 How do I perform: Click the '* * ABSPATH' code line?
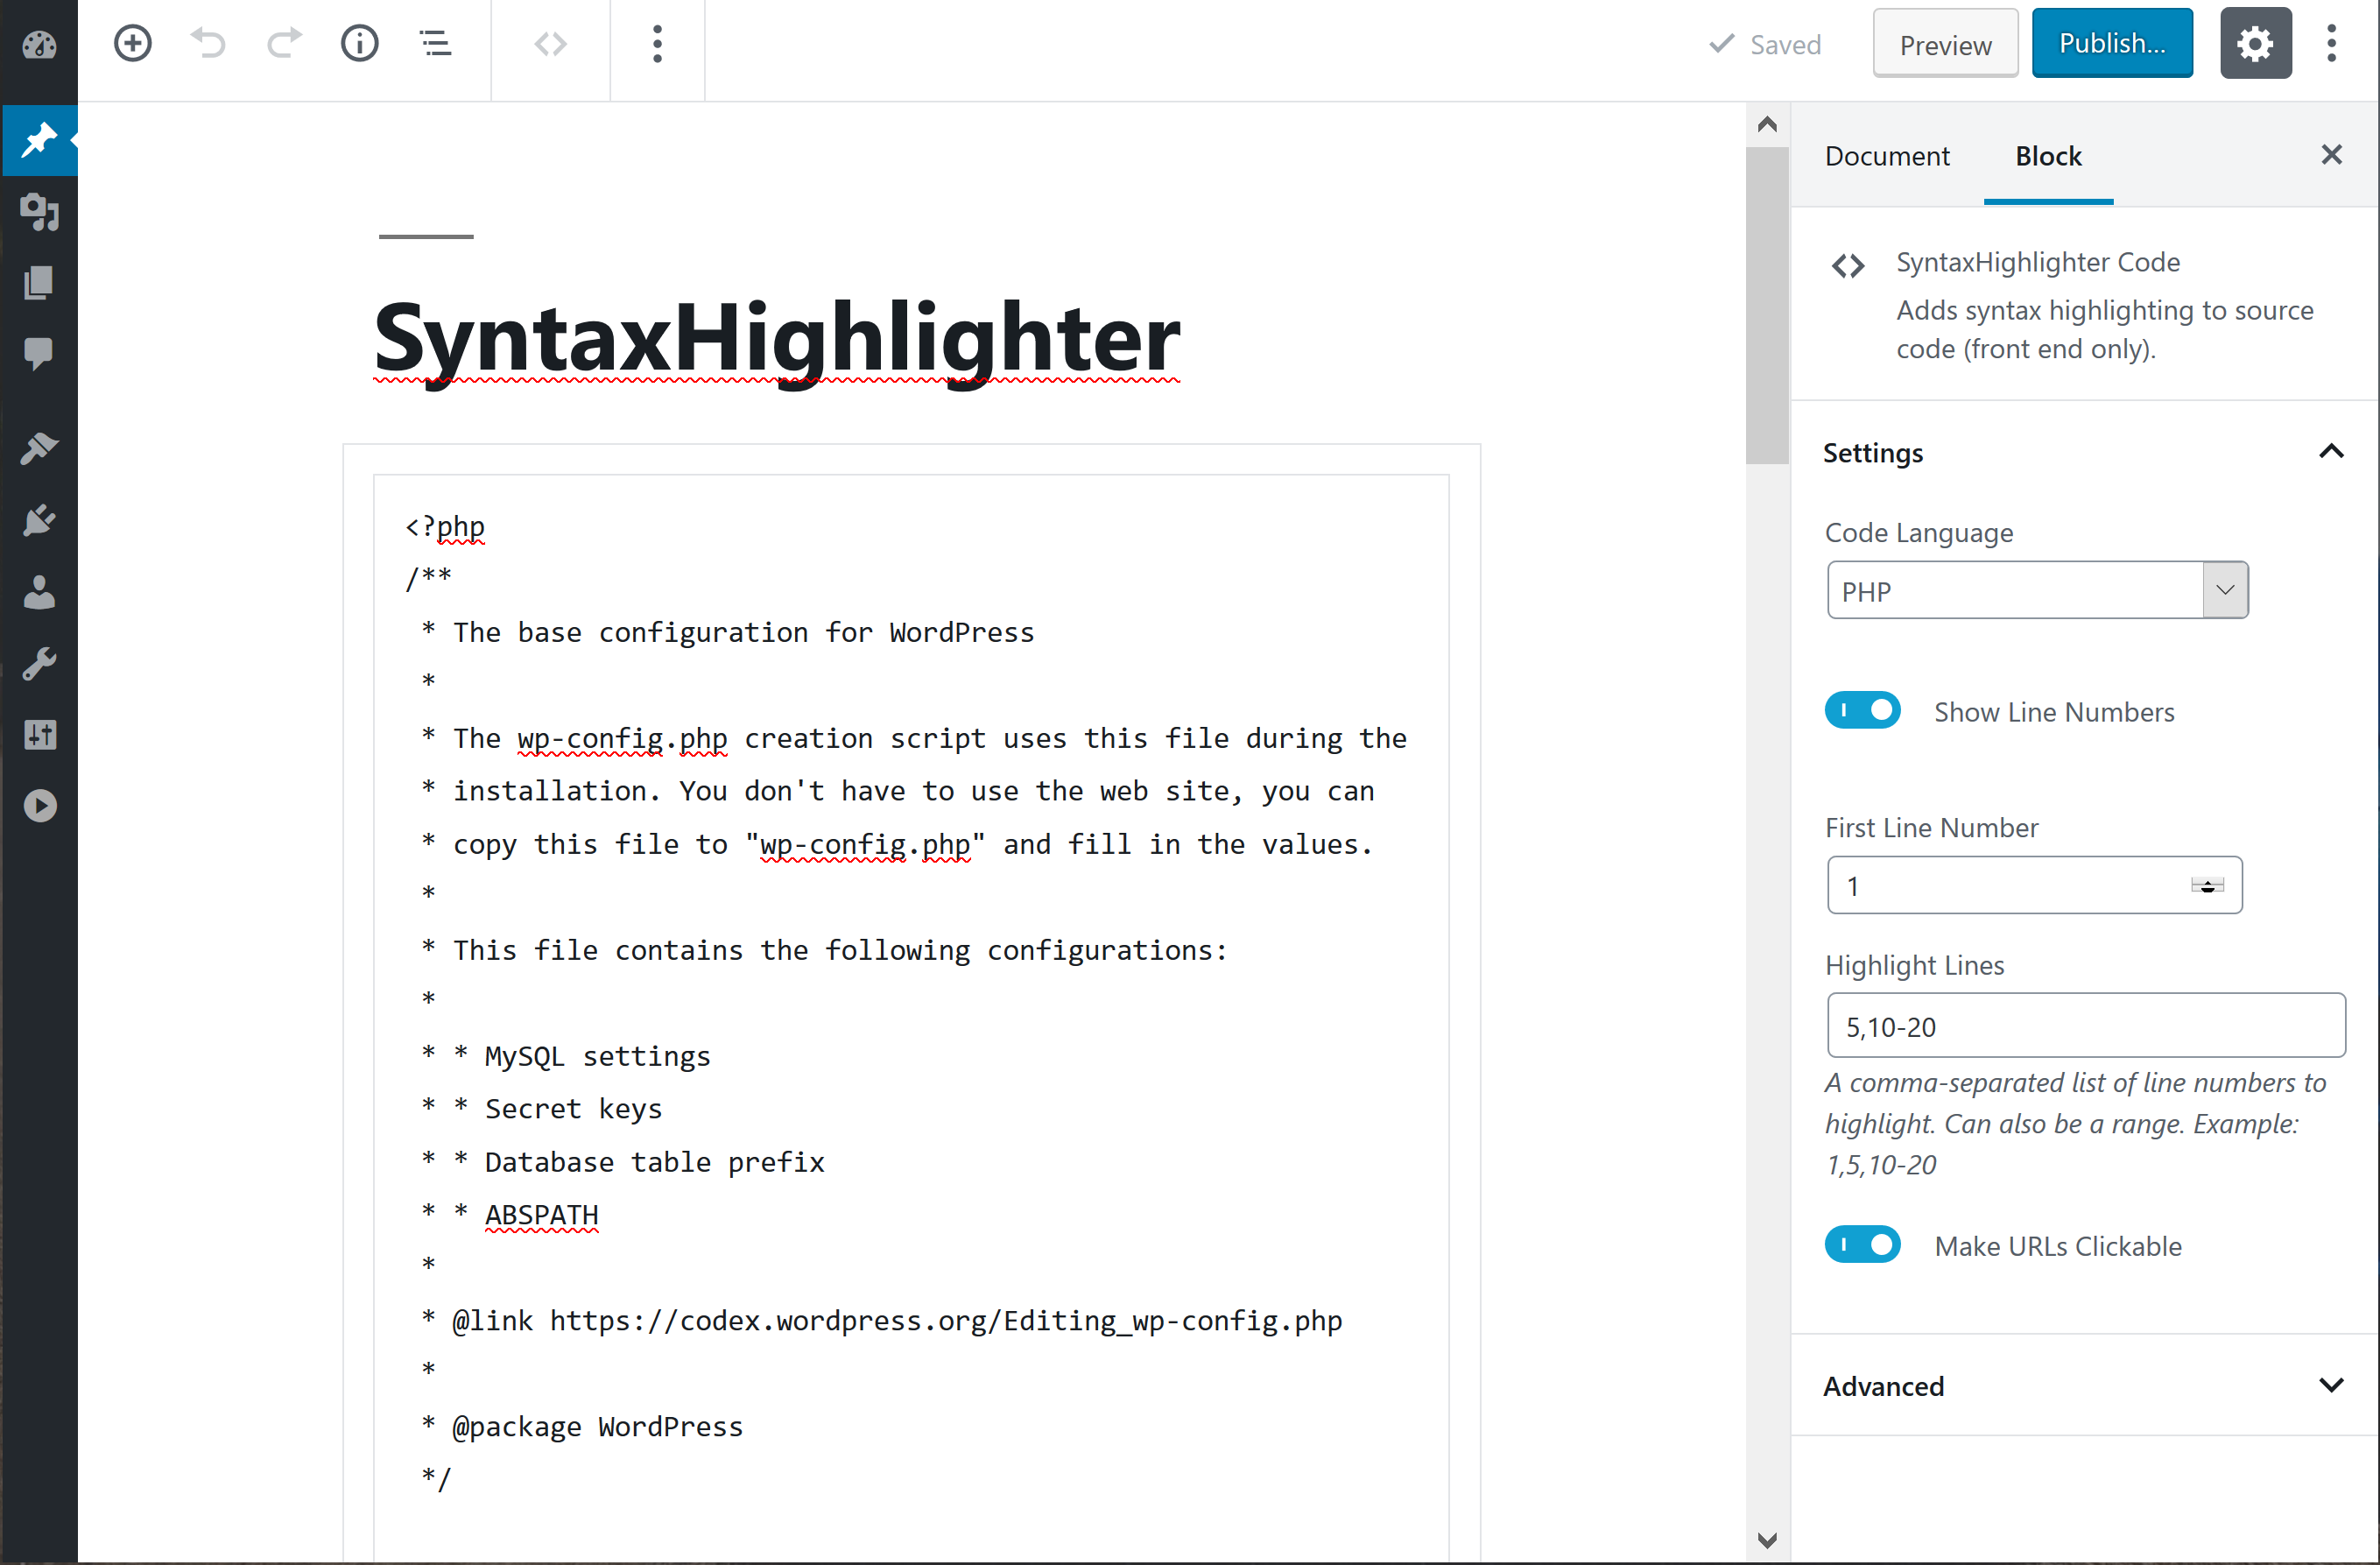point(509,1215)
